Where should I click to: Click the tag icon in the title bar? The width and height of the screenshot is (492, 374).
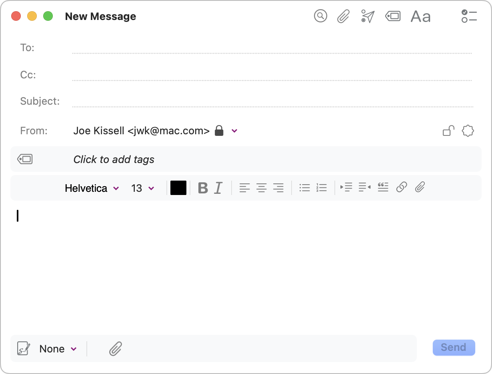(x=393, y=16)
